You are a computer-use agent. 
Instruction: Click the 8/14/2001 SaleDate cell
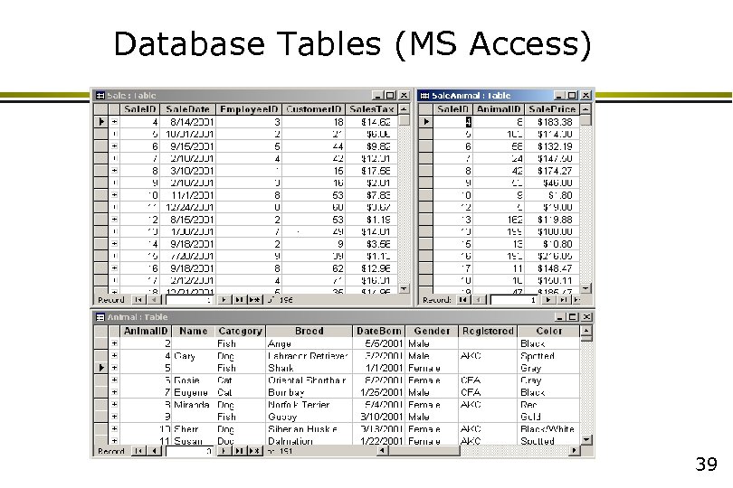187,122
